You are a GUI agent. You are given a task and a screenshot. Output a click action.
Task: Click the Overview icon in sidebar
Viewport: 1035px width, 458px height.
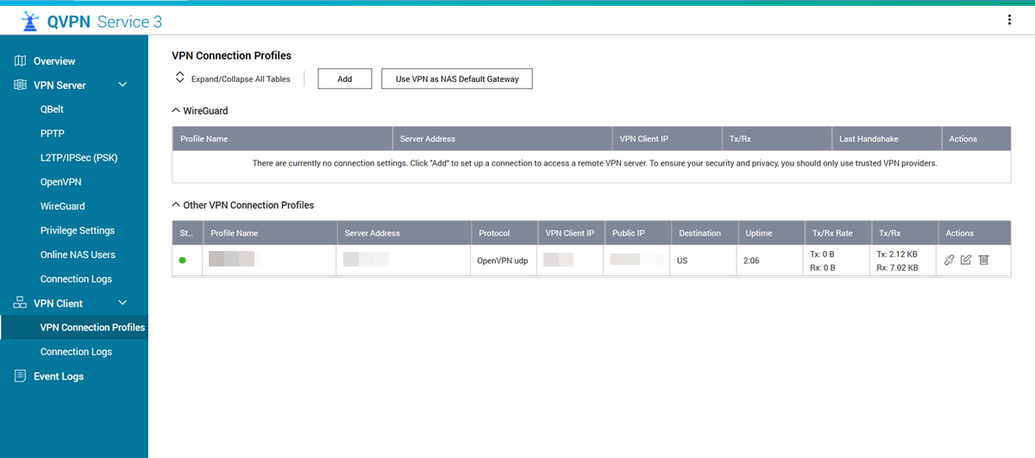20,61
